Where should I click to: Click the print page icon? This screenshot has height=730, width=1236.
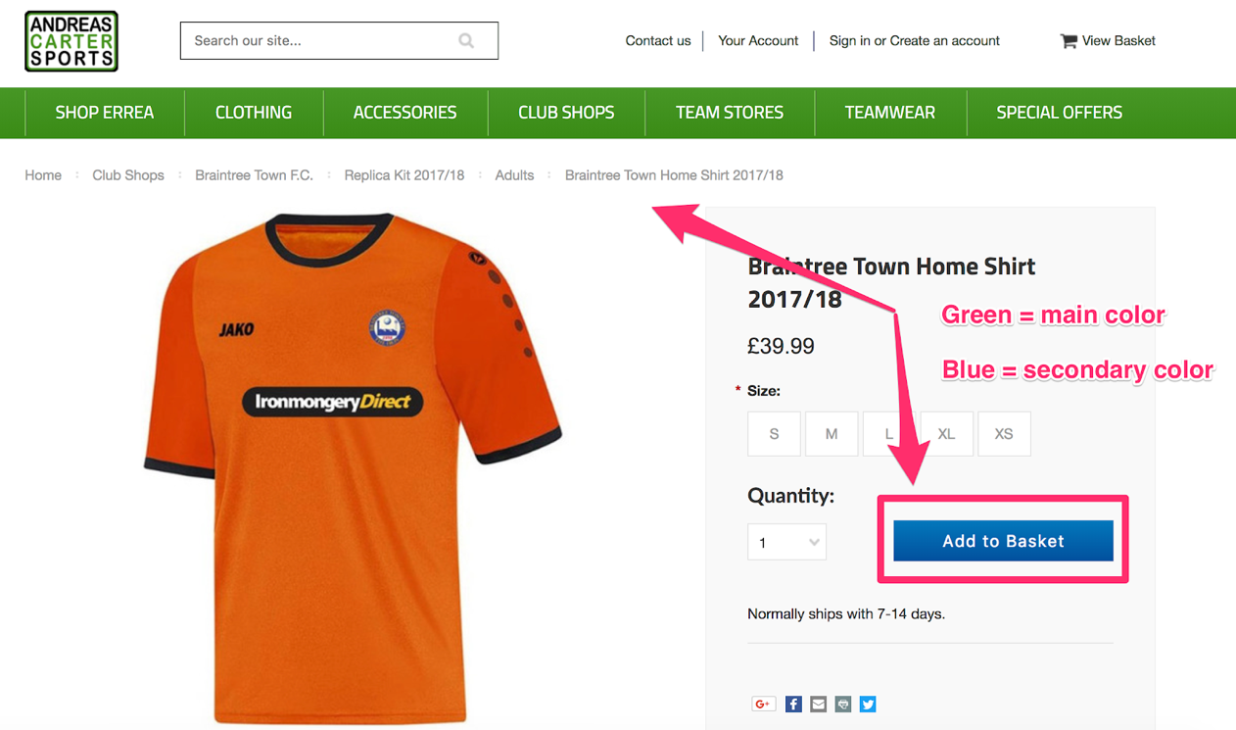tap(843, 704)
